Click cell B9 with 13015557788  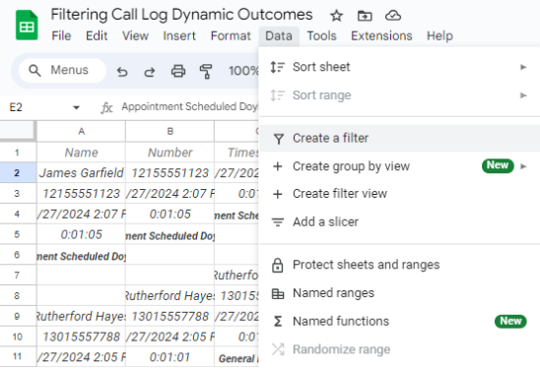point(170,316)
